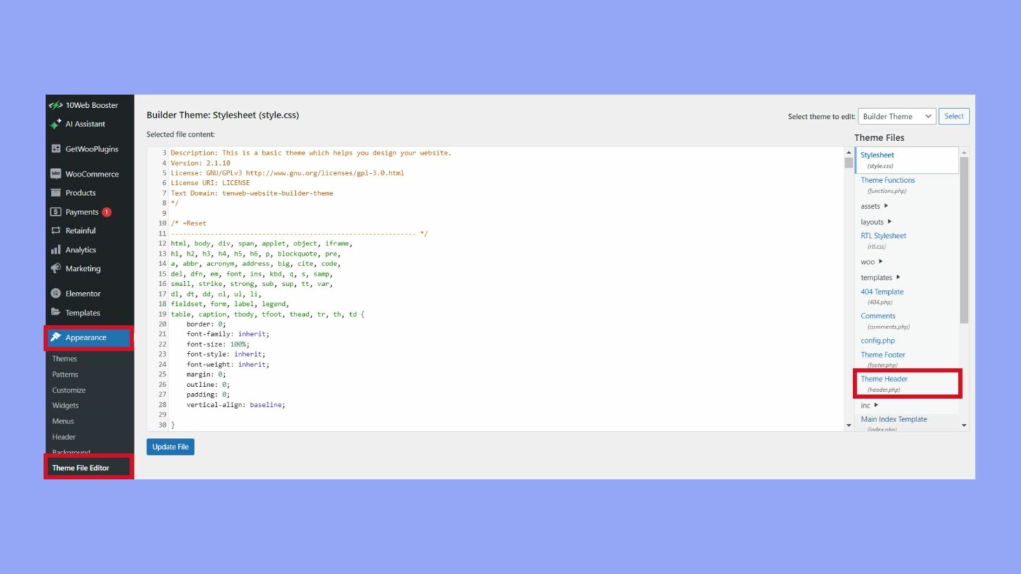
Task: Click the Marketing megaphone icon
Action: pyautogui.click(x=56, y=268)
